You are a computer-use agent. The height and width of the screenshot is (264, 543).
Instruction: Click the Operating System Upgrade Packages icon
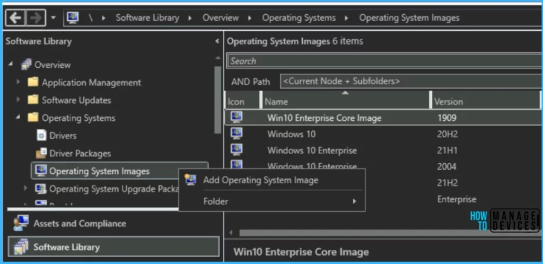(x=41, y=189)
